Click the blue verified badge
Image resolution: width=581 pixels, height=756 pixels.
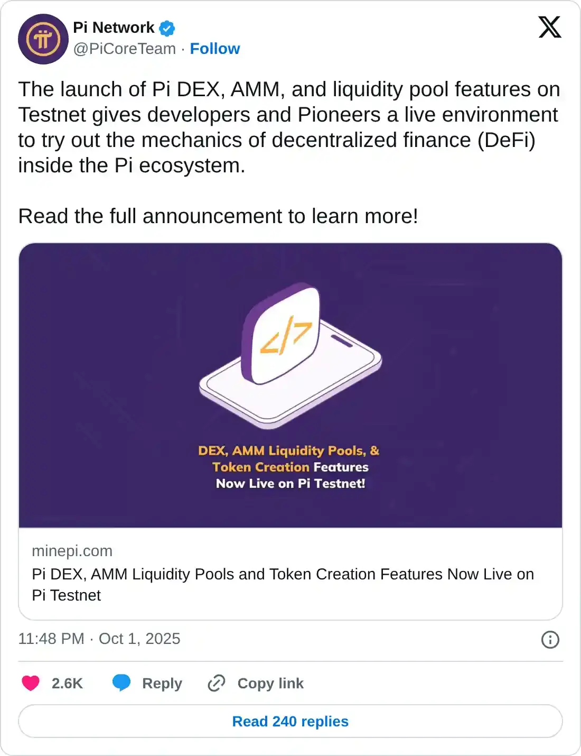coord(167,28)
